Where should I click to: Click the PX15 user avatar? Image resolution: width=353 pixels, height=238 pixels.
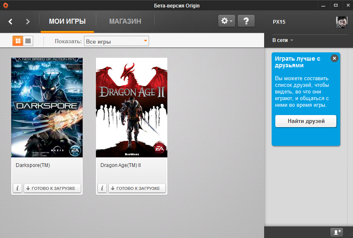[x=341, y=22]
